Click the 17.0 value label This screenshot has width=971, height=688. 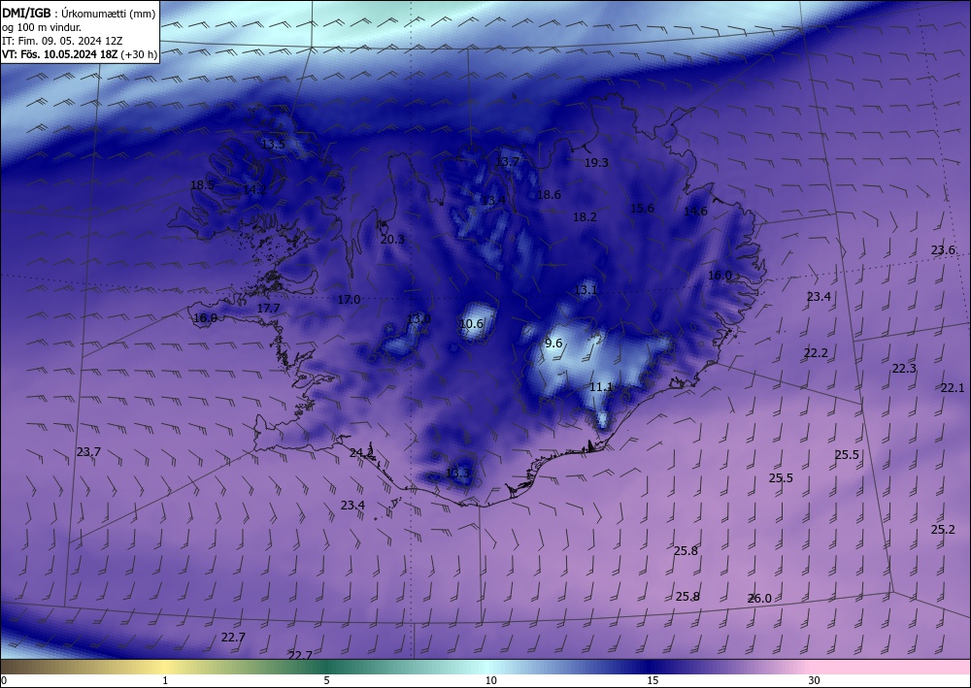(x=349, y=300)
